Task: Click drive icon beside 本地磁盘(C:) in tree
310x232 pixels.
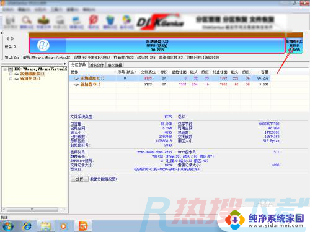Action: [x=16, y=74]
